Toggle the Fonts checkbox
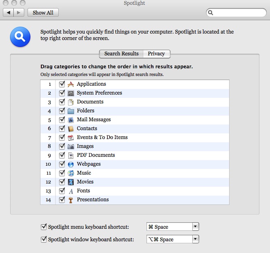Image resolution: width=270 pixels, height=253 pixels. [x=62, y=191]
